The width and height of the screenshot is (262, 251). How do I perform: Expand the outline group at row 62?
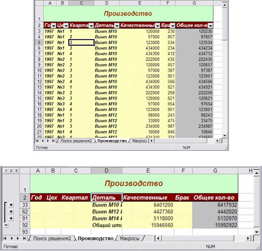(11, 211)
